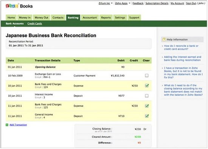Viewport: 208px width, 149px height.
Task: Click the reconciliation period dates
Action: tap(26, 45)
